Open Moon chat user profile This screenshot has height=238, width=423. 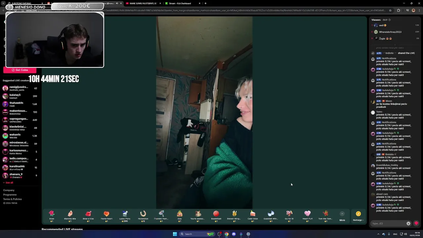pos(389,101)
